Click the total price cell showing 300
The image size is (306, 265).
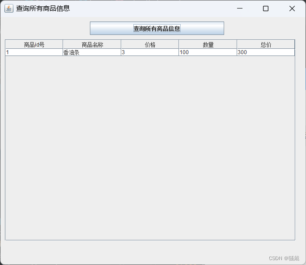(266, 52)
